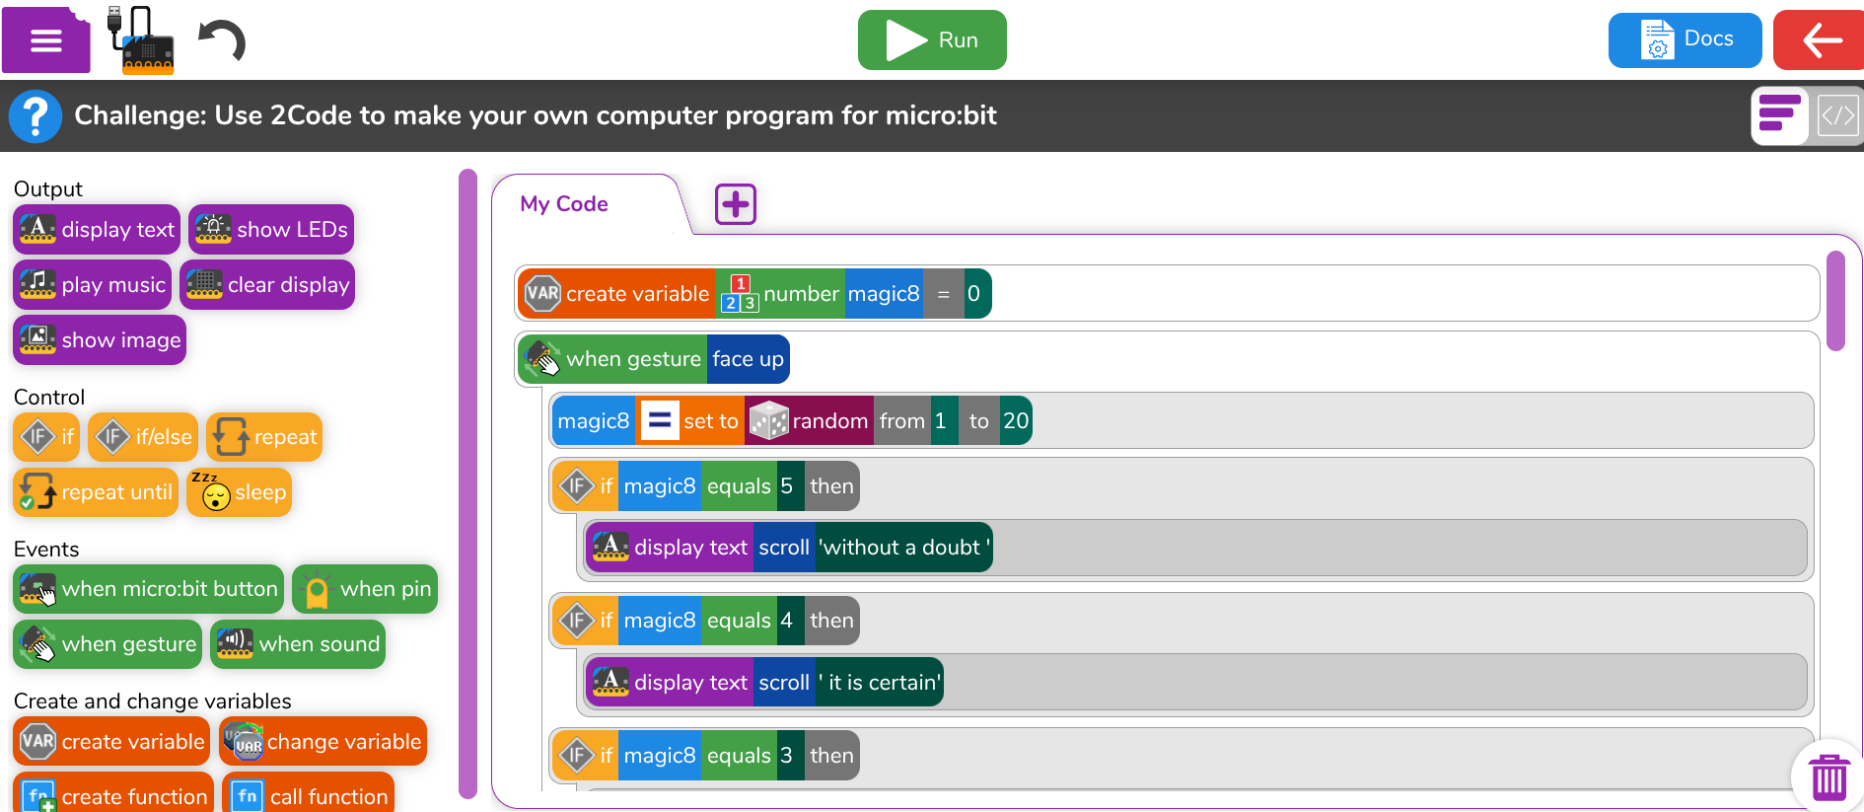Viewport: 1864px width, 812px height.
Task: Change equals operator in the magic8 equals 4 condition
Action: pos(739,621)
